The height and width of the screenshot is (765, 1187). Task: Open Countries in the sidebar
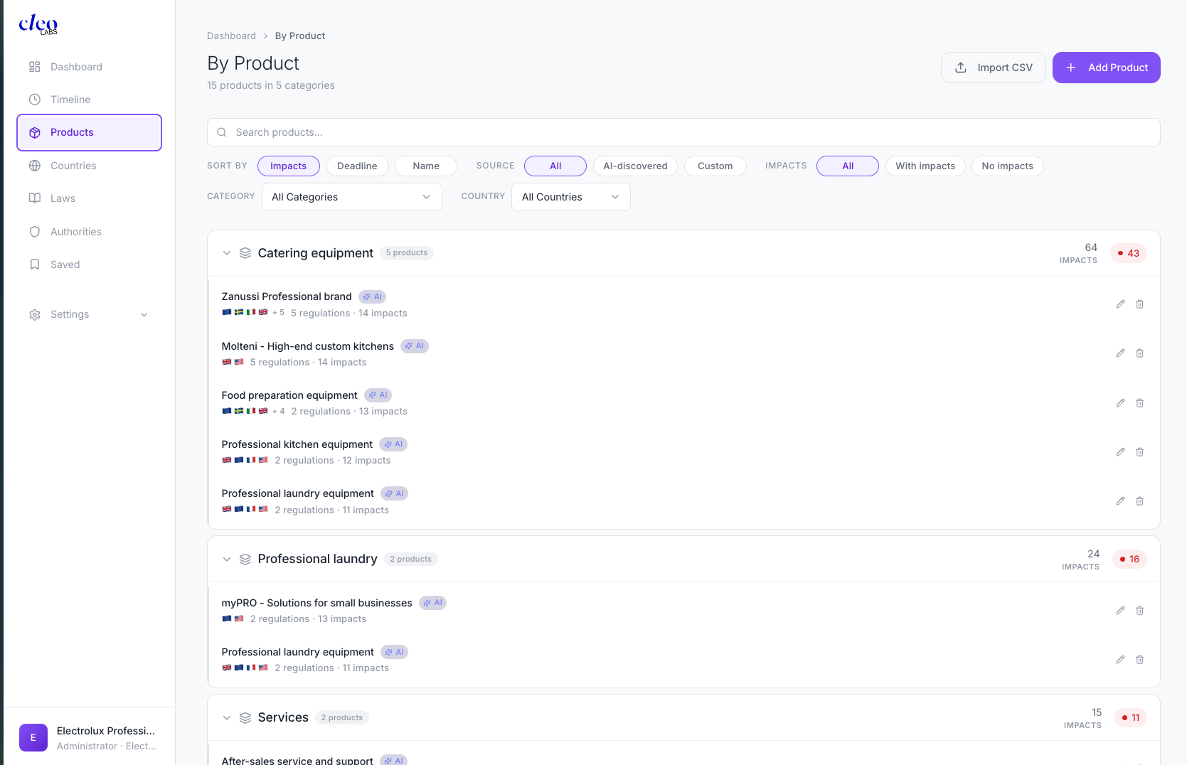(90, 166)
